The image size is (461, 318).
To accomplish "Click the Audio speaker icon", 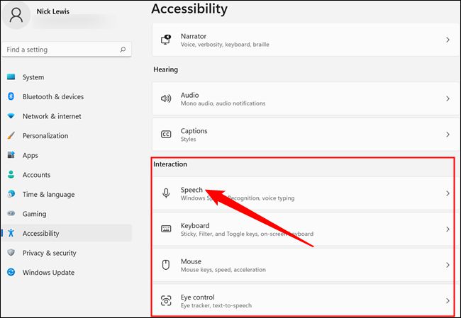I will click(x=166, y=99).
